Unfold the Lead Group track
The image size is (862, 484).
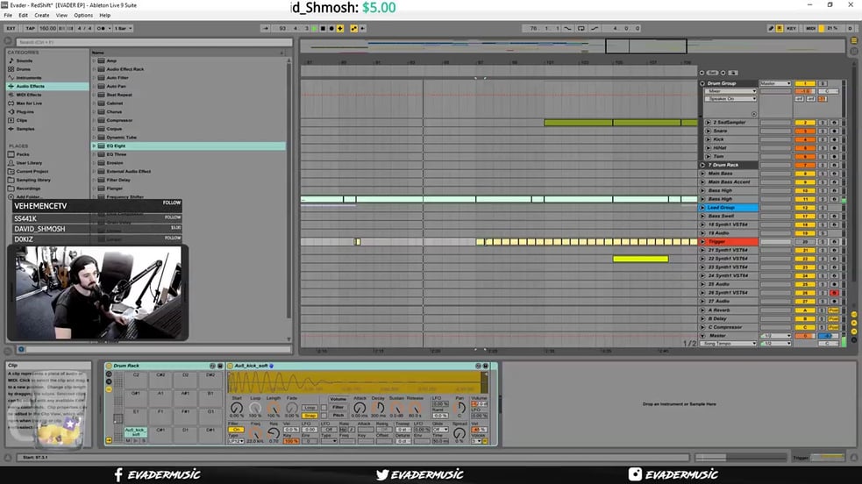pos(702,208)
